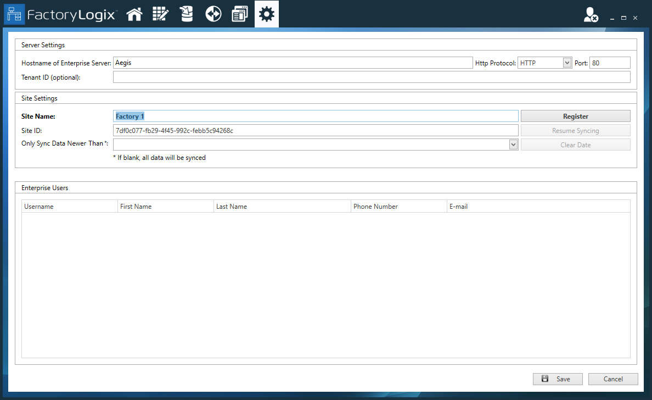
Task: Open the reports and documents icon
Action: [239, 14]
